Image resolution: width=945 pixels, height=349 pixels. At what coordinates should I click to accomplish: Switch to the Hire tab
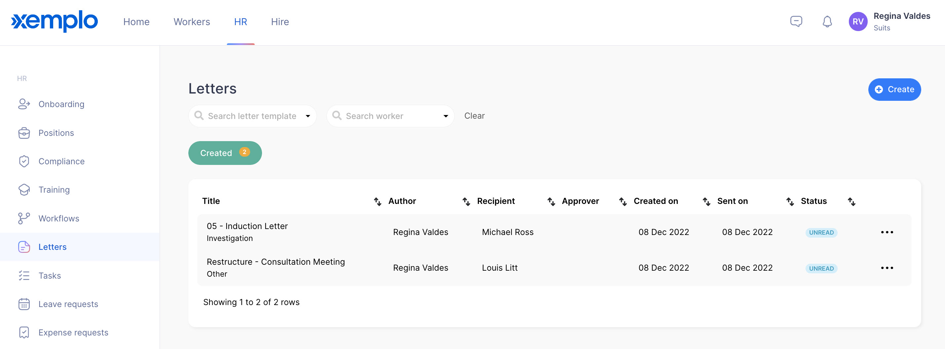280,22
